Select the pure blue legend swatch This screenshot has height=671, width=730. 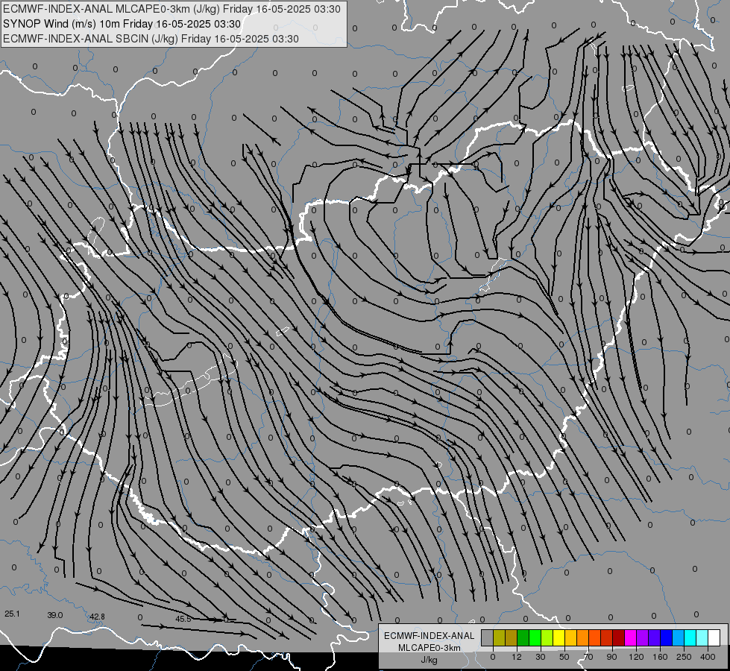(x=667, y=637)
